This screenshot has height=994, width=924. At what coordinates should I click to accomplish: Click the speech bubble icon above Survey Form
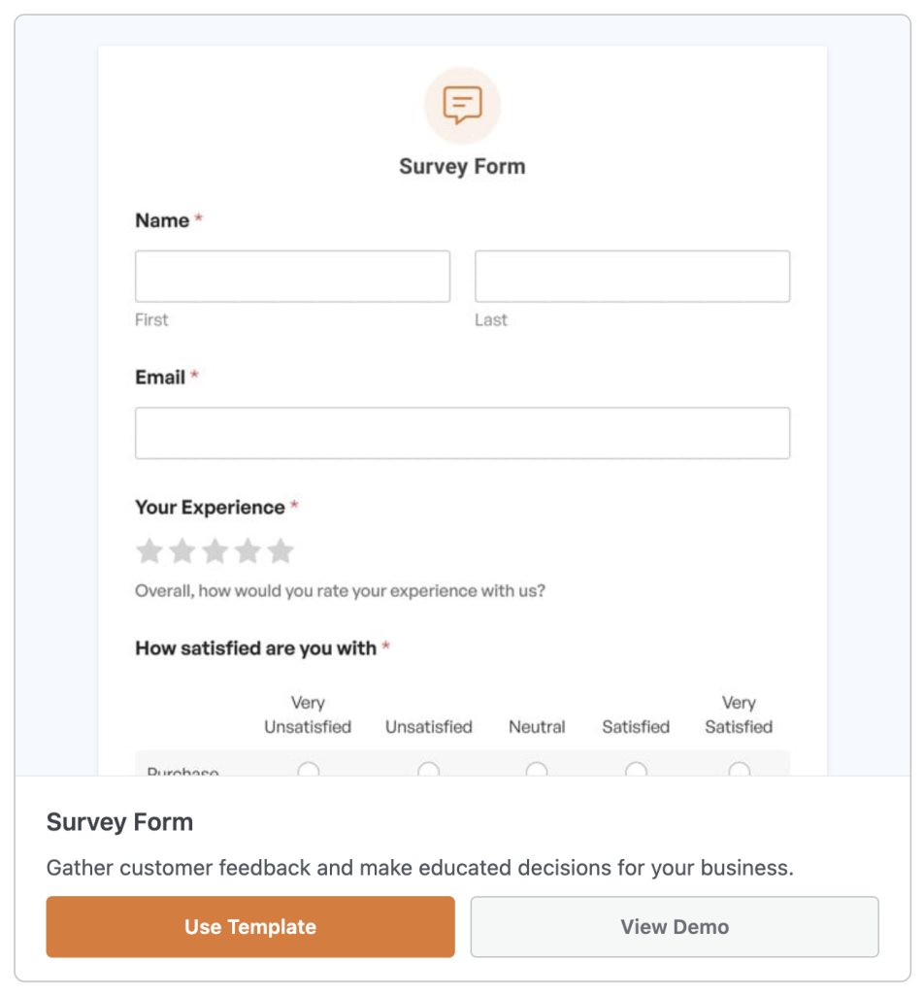[x=463, y=106]
